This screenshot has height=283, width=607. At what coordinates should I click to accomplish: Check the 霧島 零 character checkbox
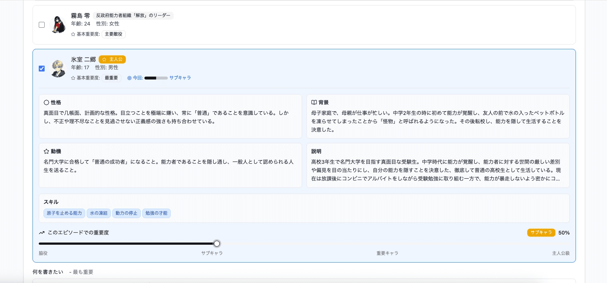(42, 25)
